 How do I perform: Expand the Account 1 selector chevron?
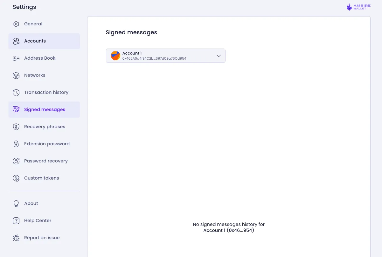point(219,56)
